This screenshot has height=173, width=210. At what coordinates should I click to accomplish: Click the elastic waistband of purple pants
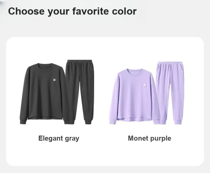click(170, 63)
